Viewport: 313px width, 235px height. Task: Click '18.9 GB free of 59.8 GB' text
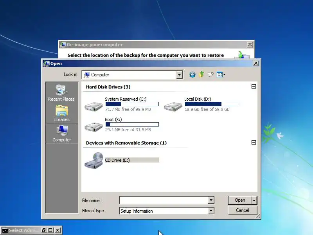[x=207, y=109]
